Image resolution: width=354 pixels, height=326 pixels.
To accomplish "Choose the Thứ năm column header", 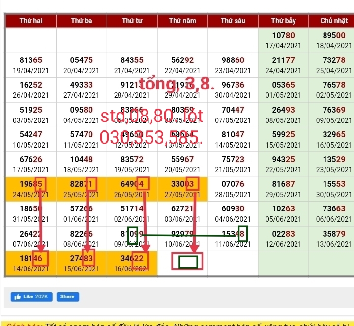I will pos(182,21).
